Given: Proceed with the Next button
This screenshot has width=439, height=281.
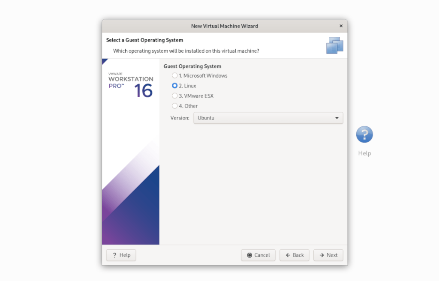Looking at the screenshot, I should pyautogui.click(x=328, y=255).
